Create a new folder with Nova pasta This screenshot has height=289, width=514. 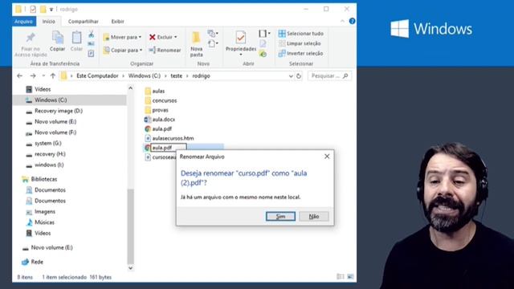(196, 44)
